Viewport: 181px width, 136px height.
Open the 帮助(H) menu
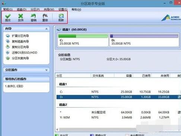click(x=76, y=9)
